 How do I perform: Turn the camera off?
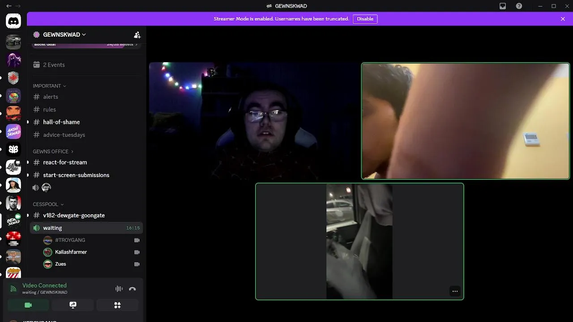28,305
